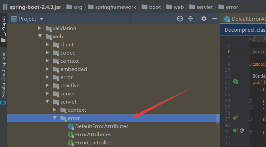This screenshot has height=147, width=266.
Task: Click Alibaba Cloud Explorer bracket icon
Action: [3, 103]
